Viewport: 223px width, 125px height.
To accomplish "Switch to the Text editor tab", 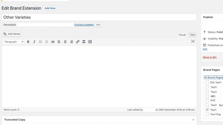I will [192, 35].
